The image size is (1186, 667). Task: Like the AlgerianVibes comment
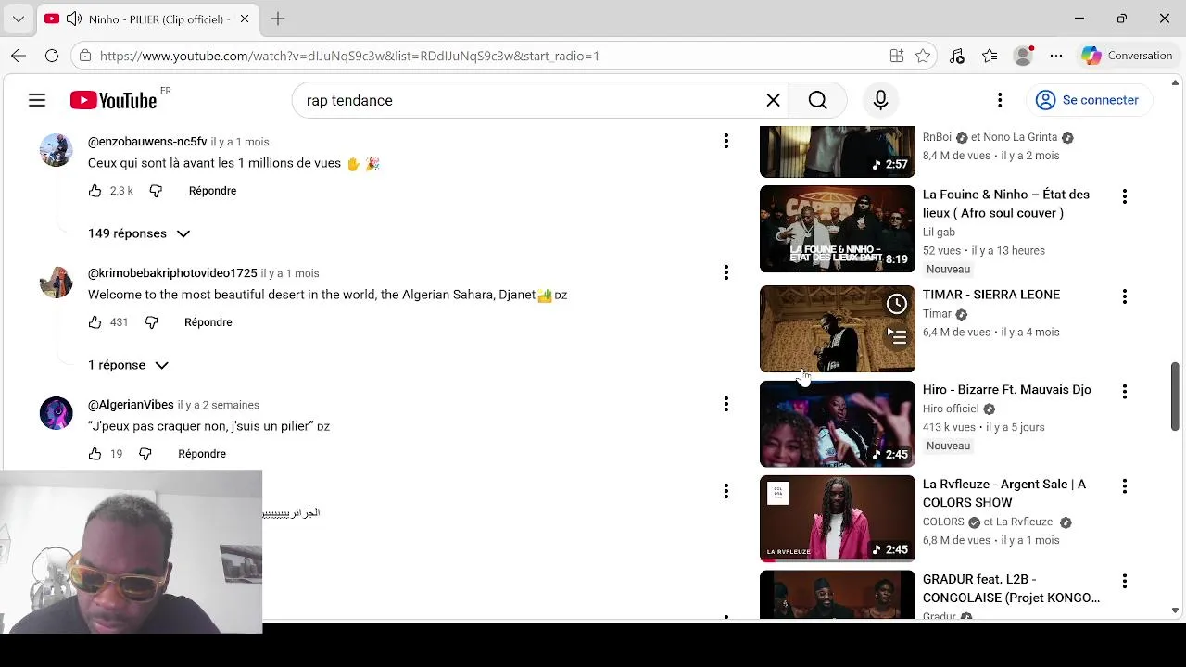point(95,454)
